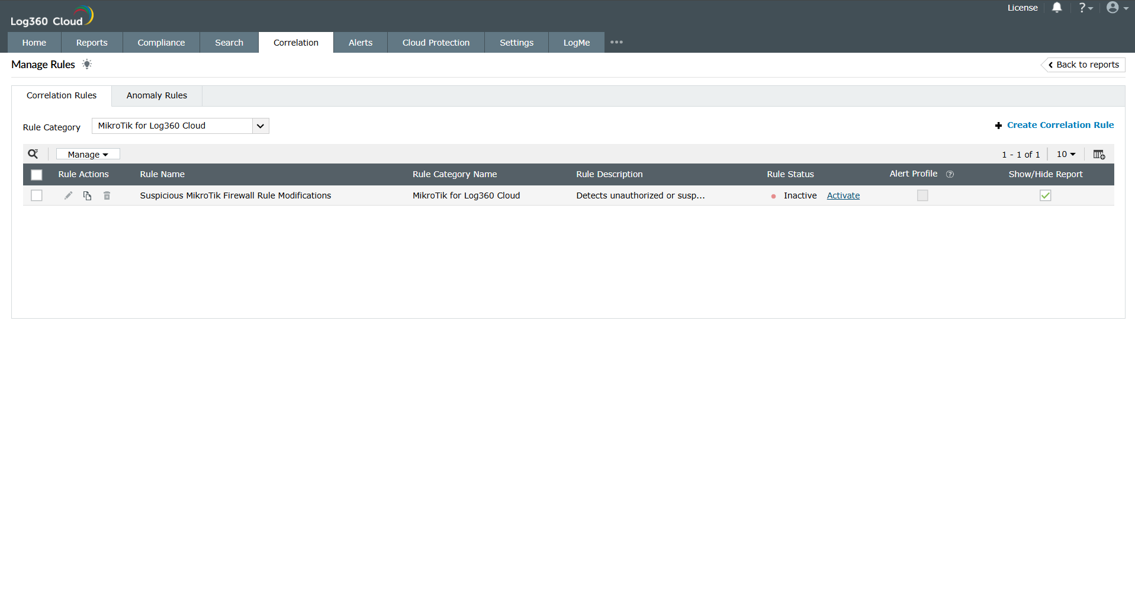Show more tabs via the ellipsis
Image resolution: width=1135 pixels, height=609 pixels.
pos(616,42)
